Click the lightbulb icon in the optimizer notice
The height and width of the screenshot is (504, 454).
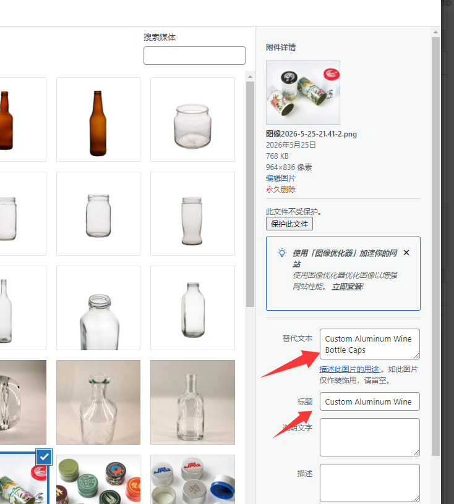282,253
